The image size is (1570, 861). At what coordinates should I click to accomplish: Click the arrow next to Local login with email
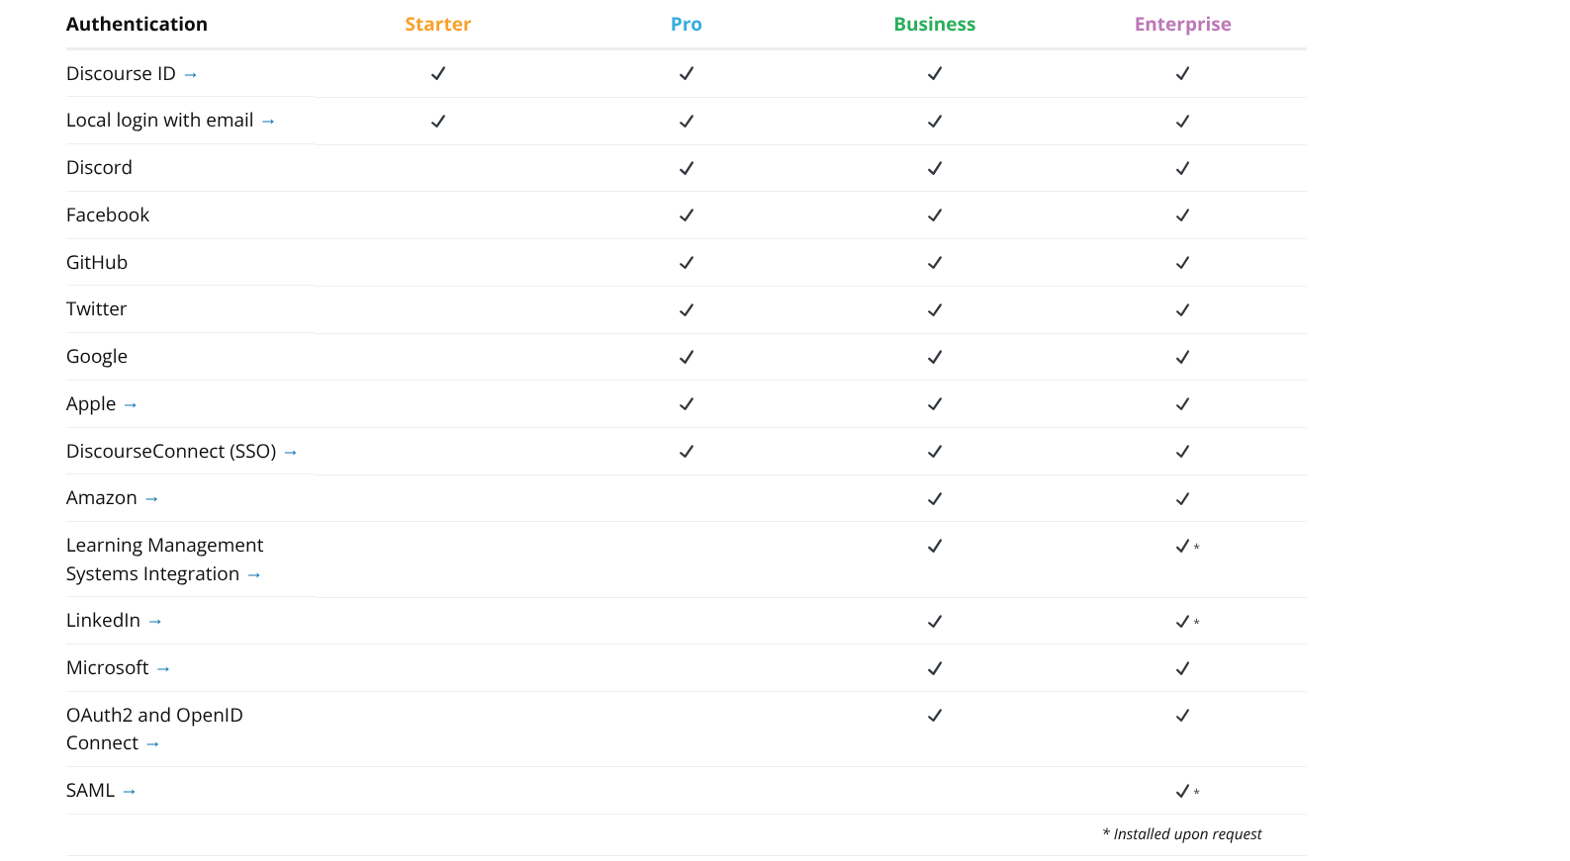tap(268, 122)
